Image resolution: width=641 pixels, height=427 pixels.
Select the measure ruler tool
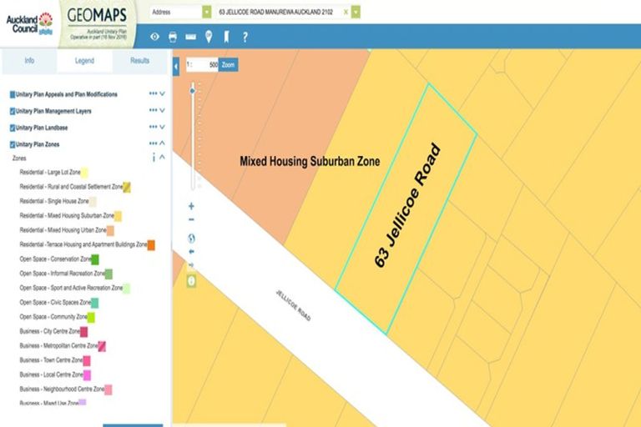point(190,37)
